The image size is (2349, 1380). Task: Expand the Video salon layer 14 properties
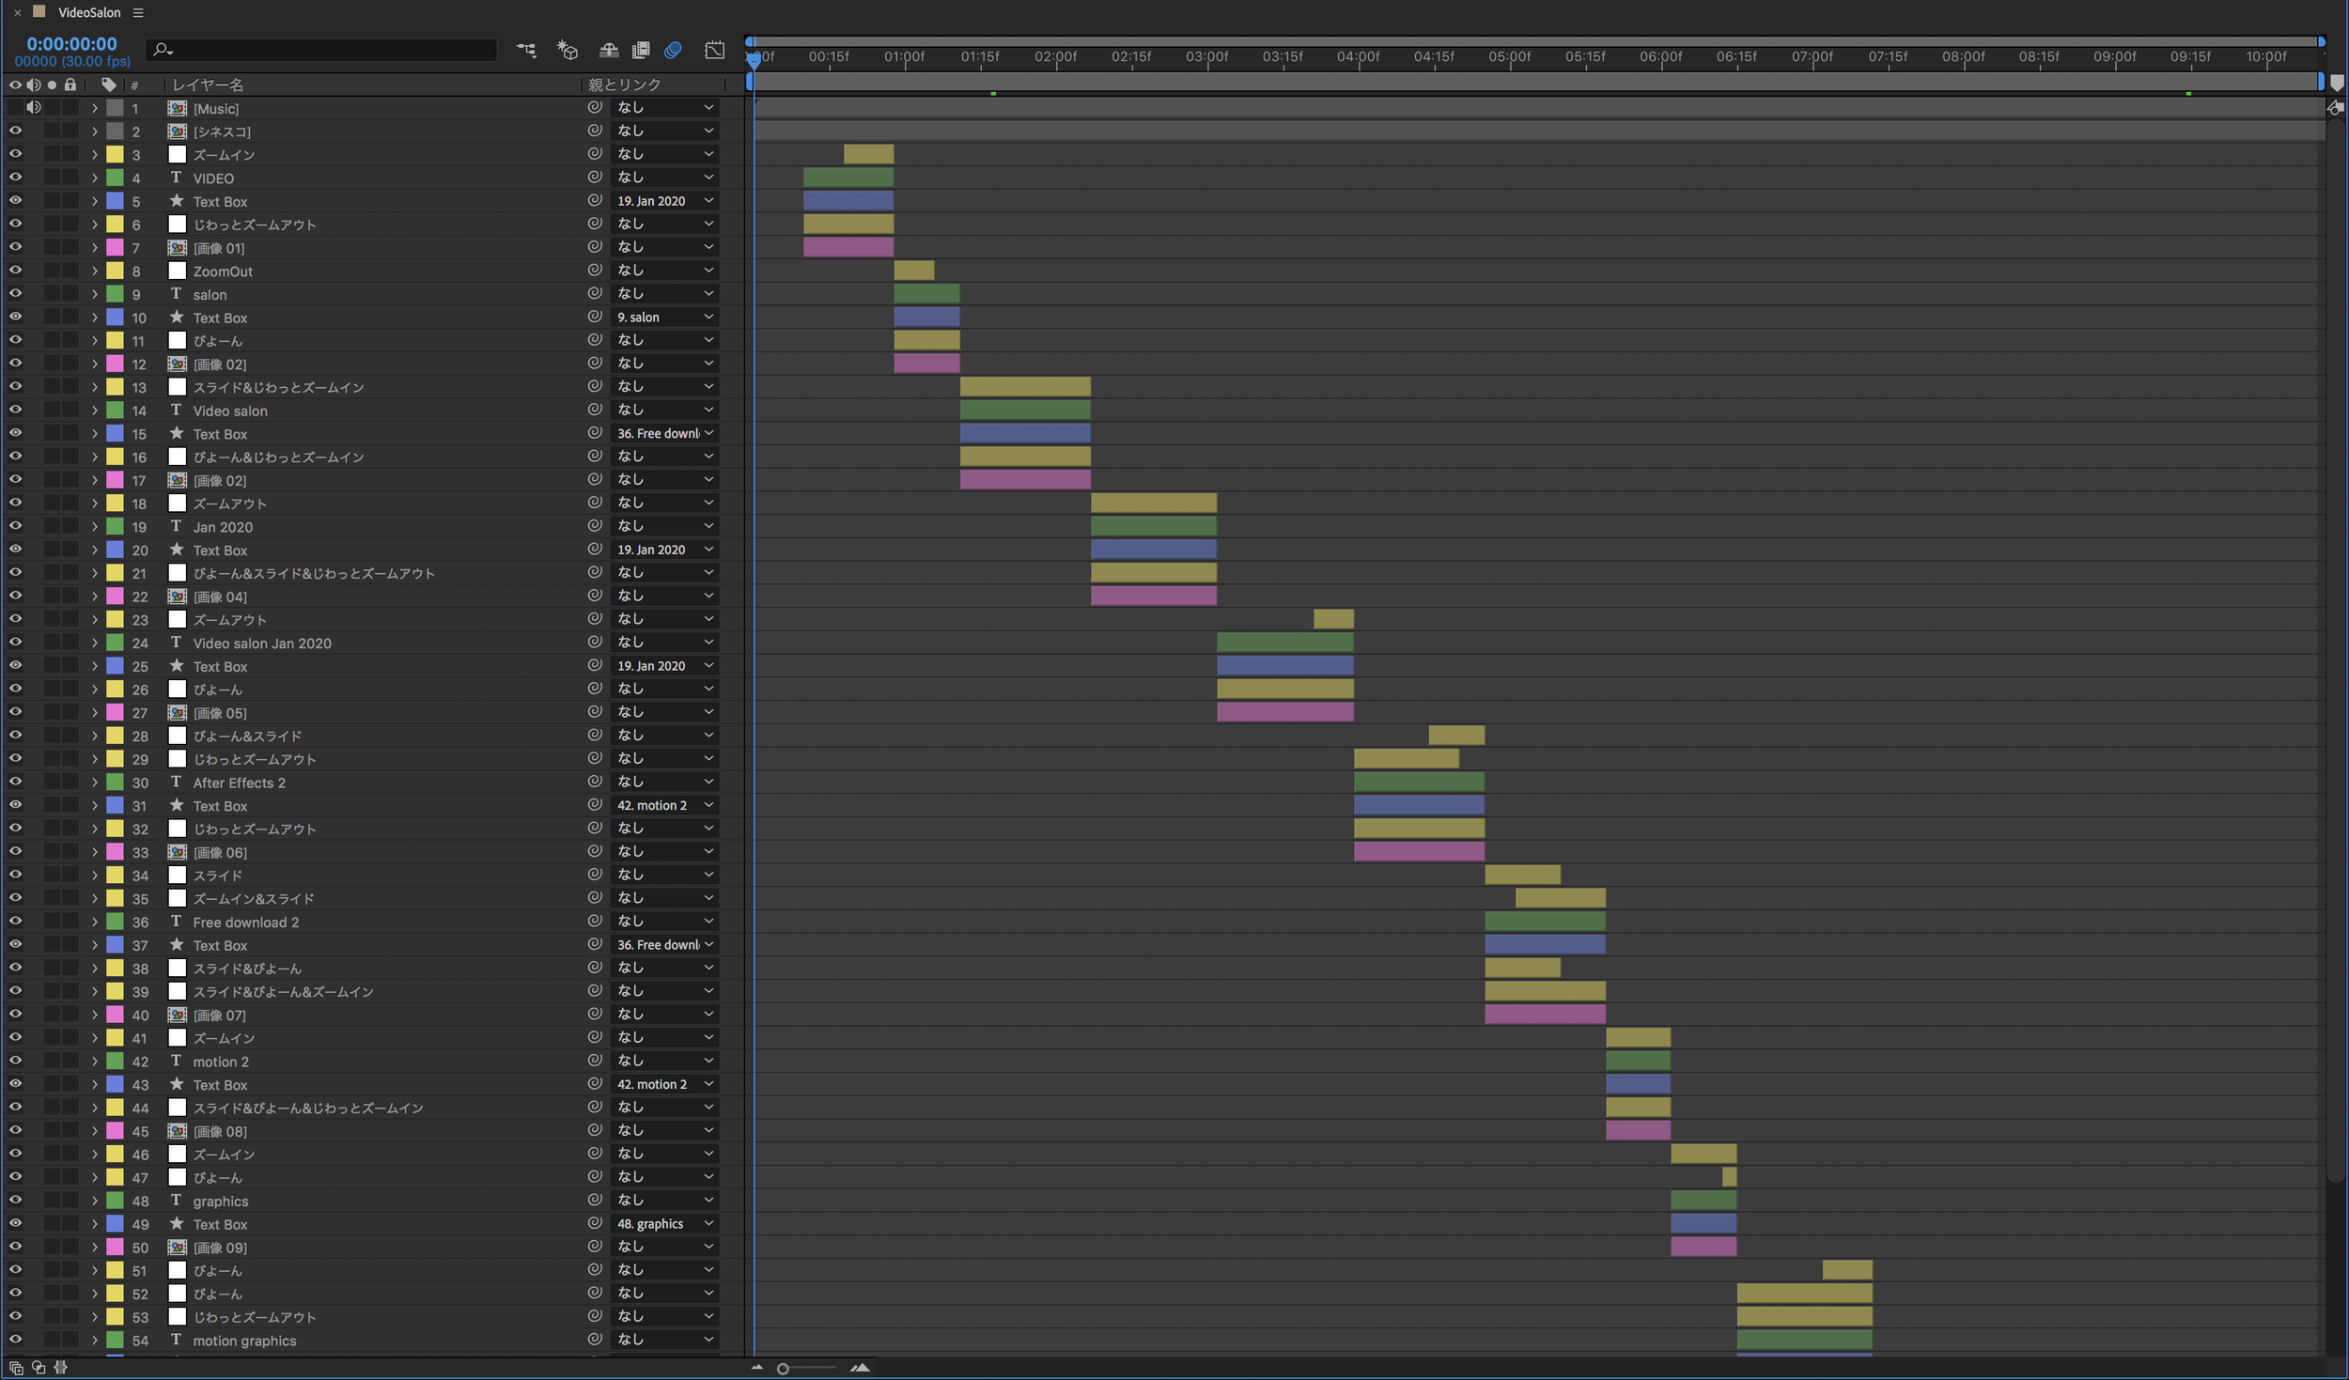coord(94,411)
